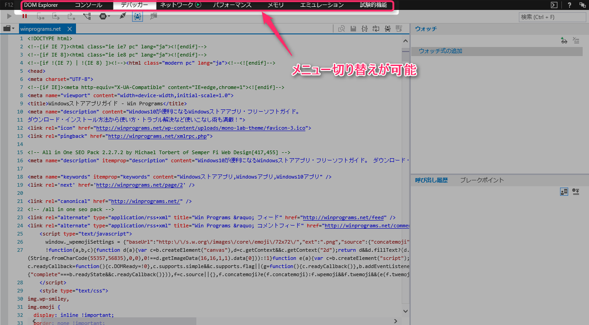Open the メモリ tab

tap(275, 5)
